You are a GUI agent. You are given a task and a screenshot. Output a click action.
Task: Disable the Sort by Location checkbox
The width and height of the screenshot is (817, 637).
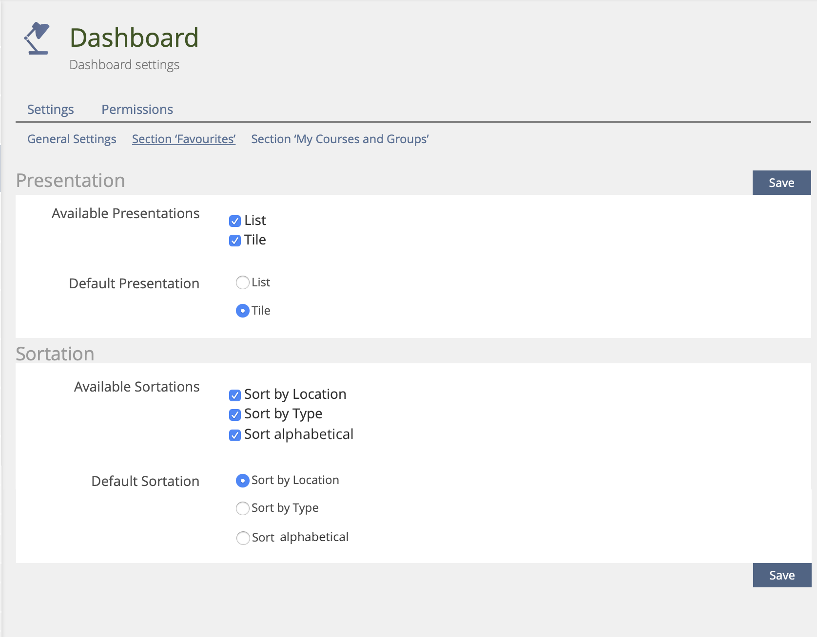[235, 395]
